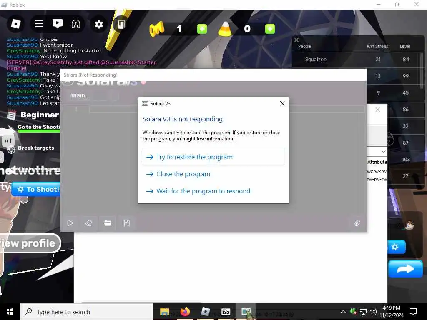
Task: Click the golden key currency icon
Action: point(157,29)
